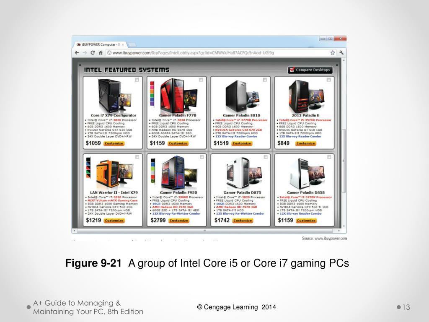Check compare box for LAN Warrior II

(x=137, y=157)
